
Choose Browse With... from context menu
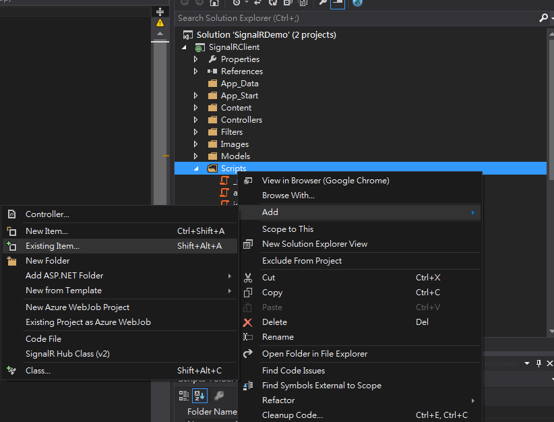[360, 195]
